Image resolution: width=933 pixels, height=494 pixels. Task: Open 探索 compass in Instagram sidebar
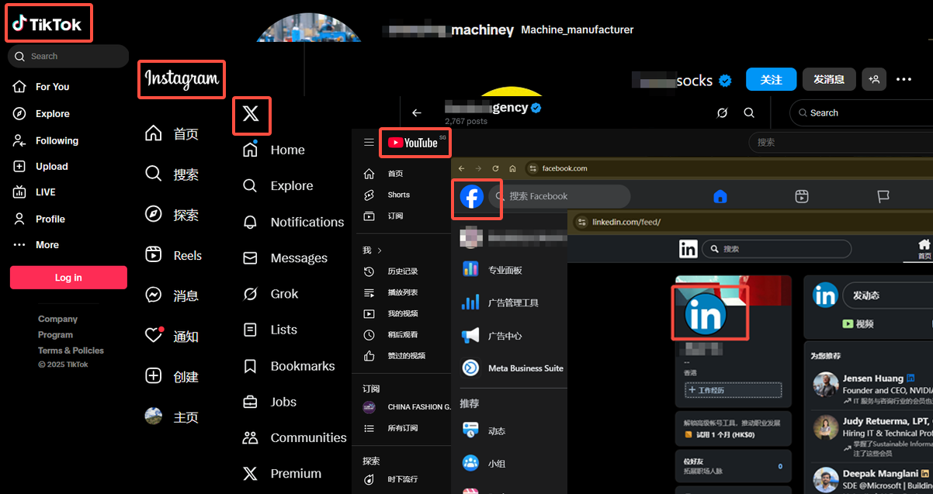(x=172, y=215)
